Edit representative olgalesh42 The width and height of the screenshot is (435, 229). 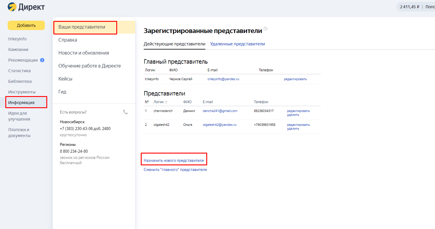[x=298, y=125]
